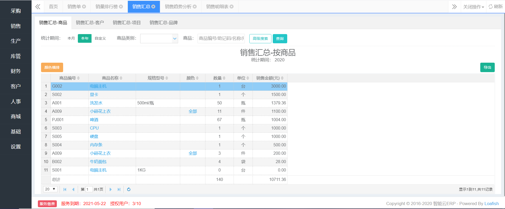
Task: Open 商城 in the sidebar
Action: click(16, 116)
